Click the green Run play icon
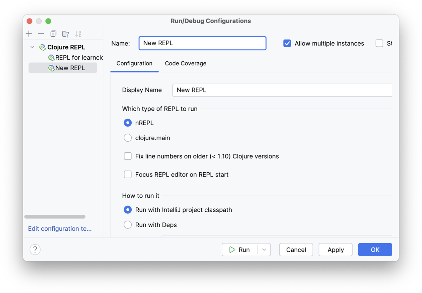Image resolution: width=422 pixels, height=293 pixels. [232, 250]
